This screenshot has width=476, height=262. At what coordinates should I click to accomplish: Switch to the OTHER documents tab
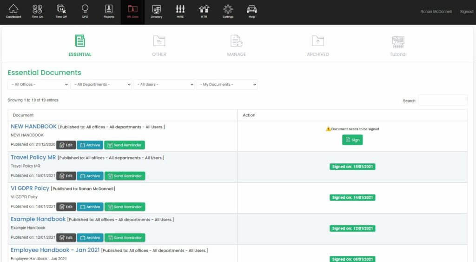point(159,46)
